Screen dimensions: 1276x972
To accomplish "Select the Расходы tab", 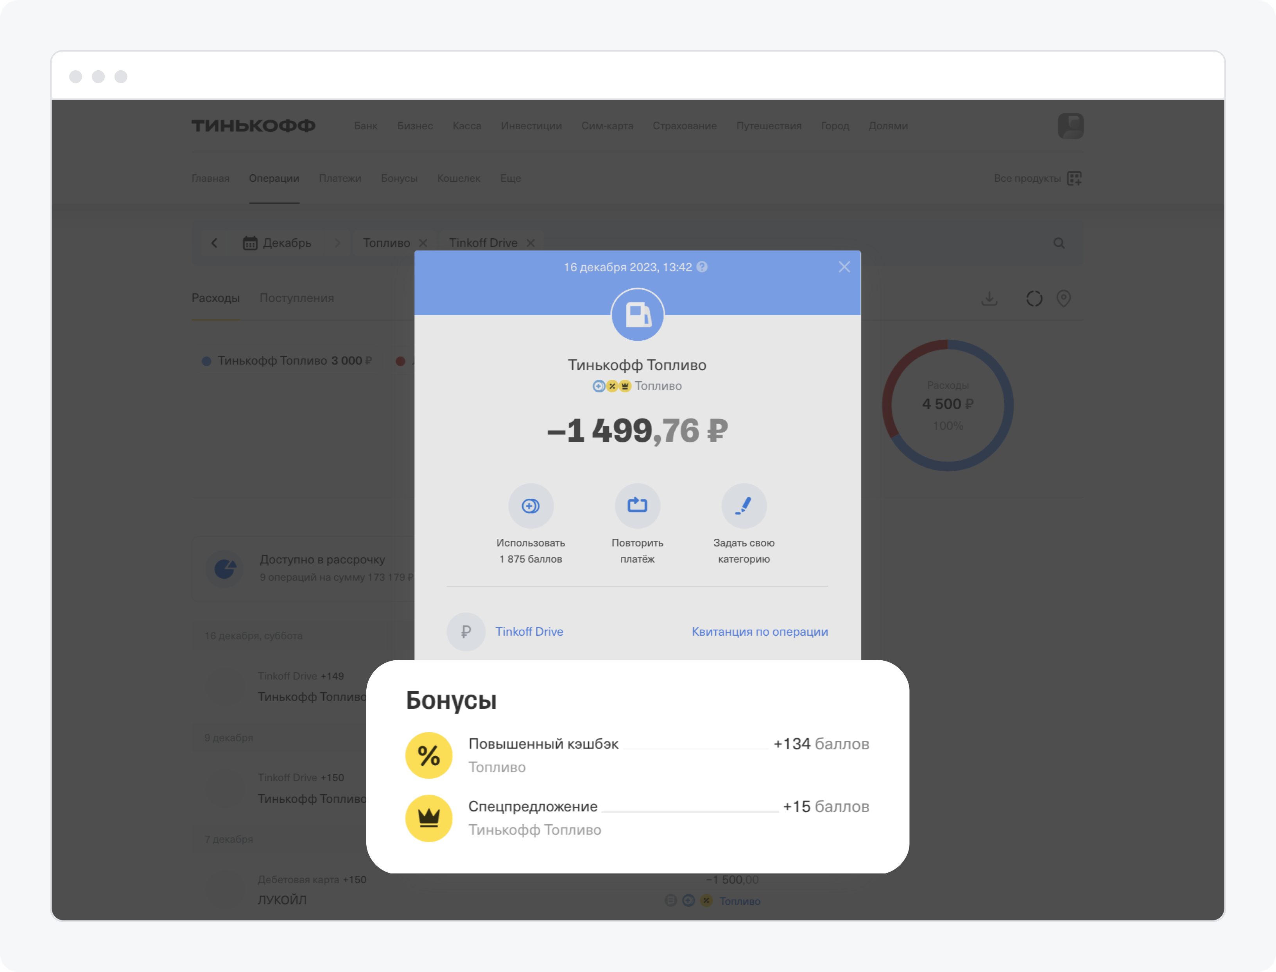I will coord(215,298).
